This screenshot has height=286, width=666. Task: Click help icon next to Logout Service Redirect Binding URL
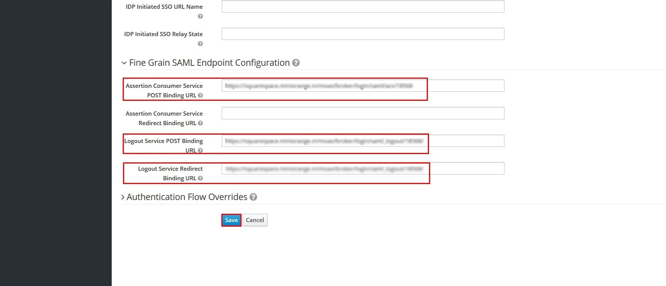coord(200,178)
